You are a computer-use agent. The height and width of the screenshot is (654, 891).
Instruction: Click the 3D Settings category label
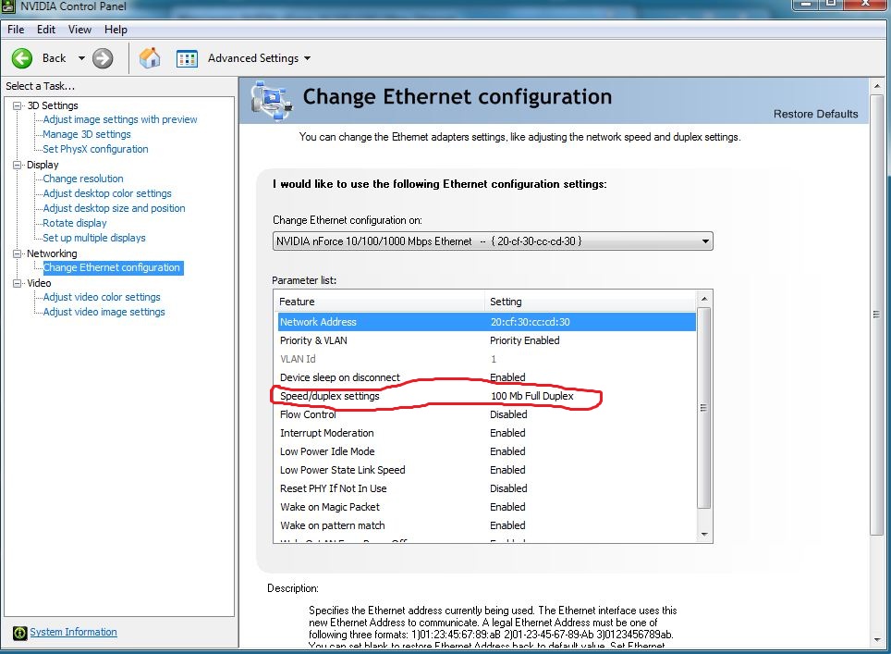[x=53, y=105]
